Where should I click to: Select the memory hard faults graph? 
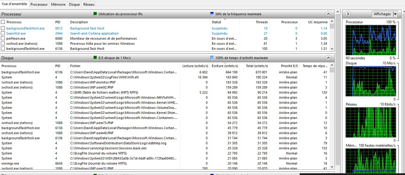coord(371,161)
